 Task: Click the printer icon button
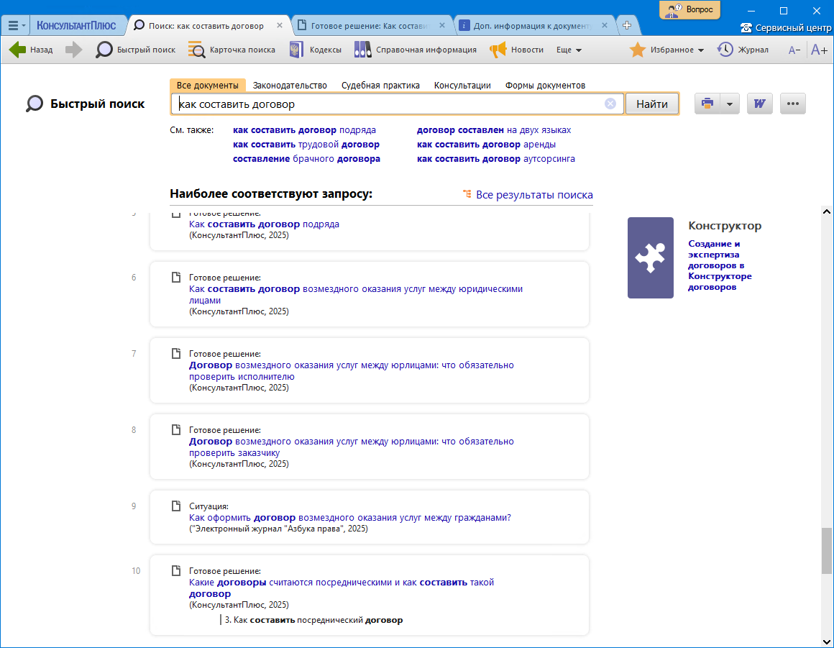(707, 104)
